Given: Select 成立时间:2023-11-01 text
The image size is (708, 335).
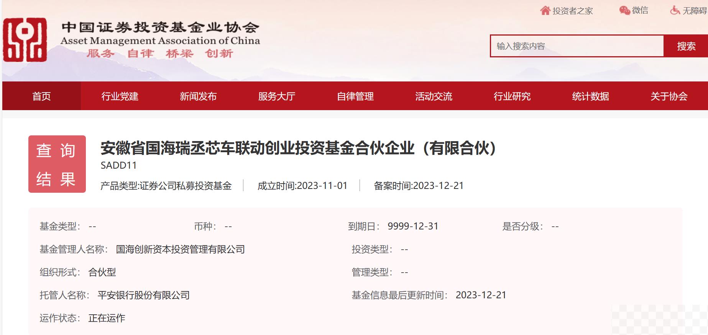Looking at the screenshot, I should (302, 186).
